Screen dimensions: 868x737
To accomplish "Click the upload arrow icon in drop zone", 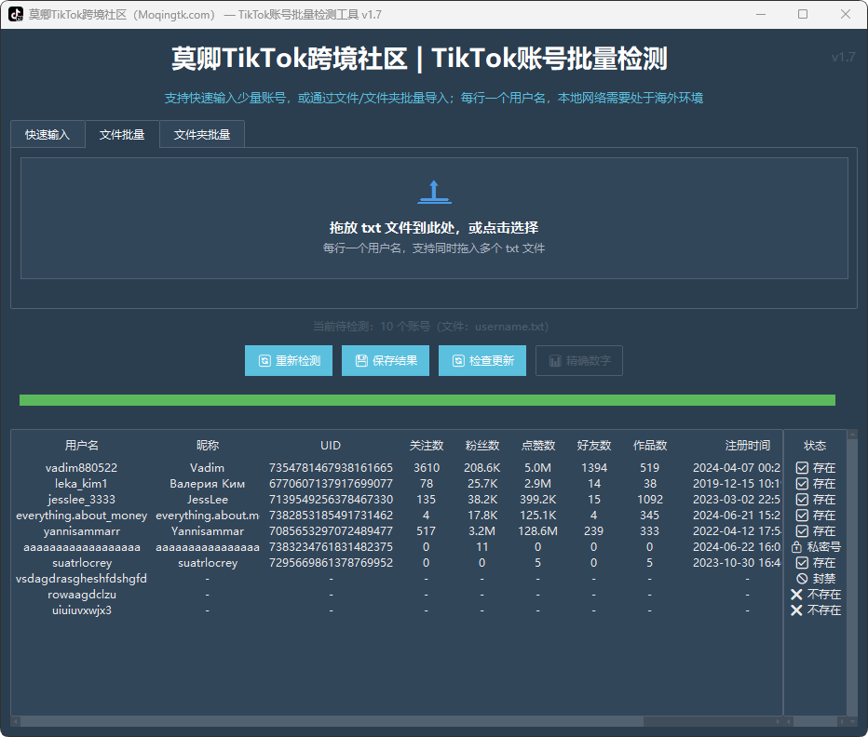I will [434, 192].
